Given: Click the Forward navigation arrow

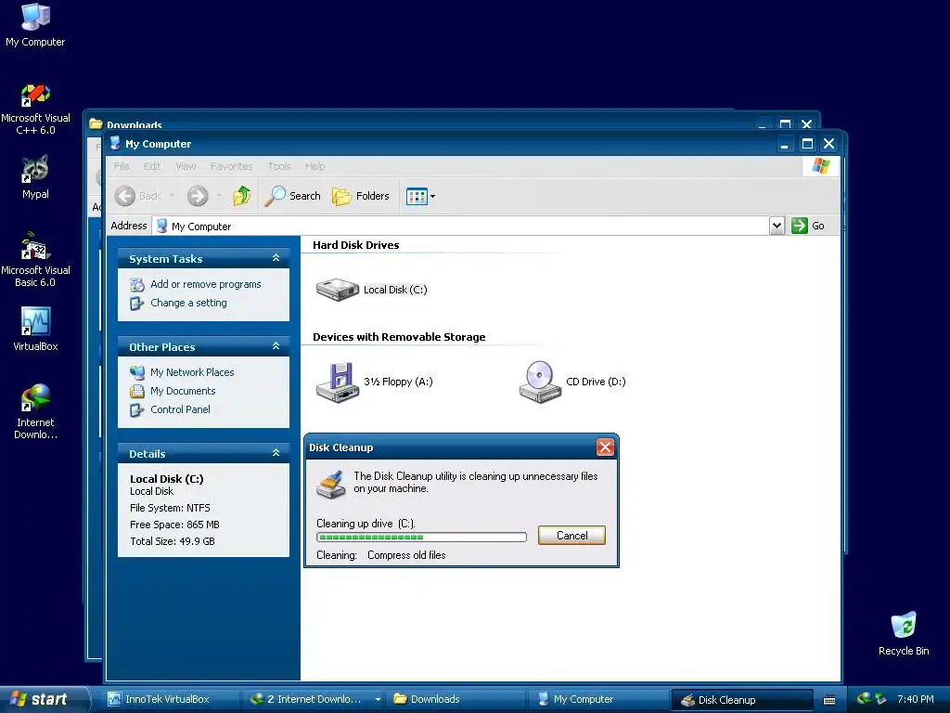Looking at the screenshot, I should (198, 196).
